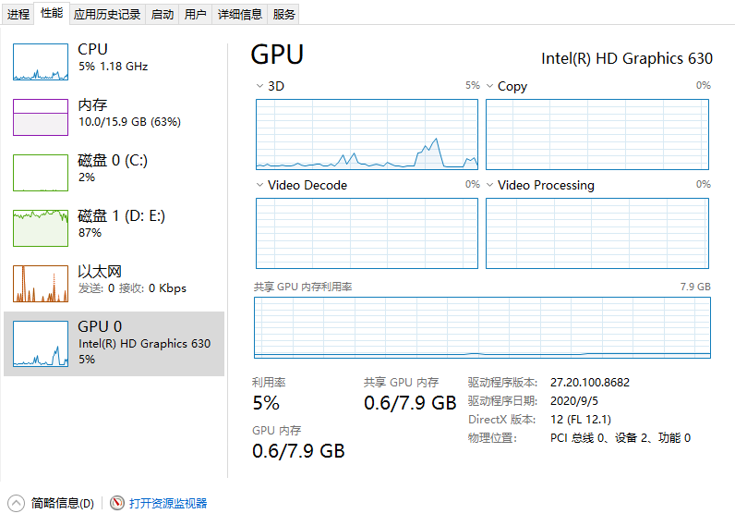
Task: Open the 以太网 network graph thumbnail
Action: pyautogui.click(x=41, y=284)
